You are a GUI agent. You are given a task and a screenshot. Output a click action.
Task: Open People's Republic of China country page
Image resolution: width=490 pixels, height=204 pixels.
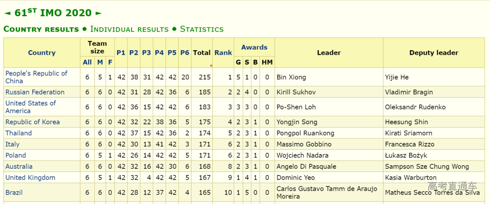click(x=36, y=77)
